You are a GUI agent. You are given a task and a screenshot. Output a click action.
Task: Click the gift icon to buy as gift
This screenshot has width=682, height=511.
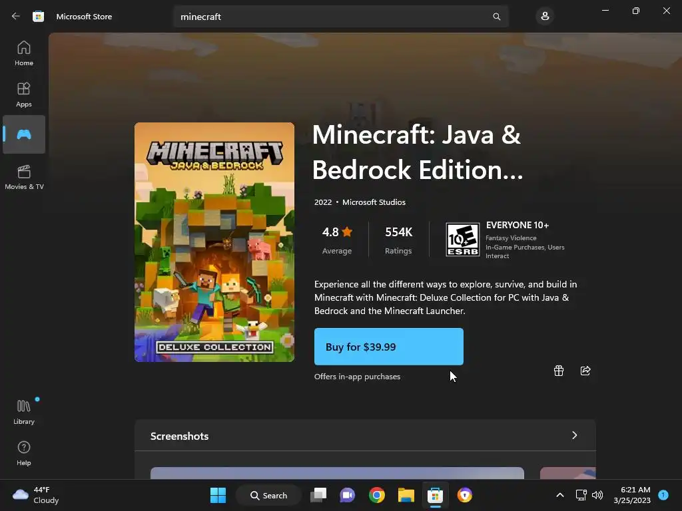(x=559, y=371)
